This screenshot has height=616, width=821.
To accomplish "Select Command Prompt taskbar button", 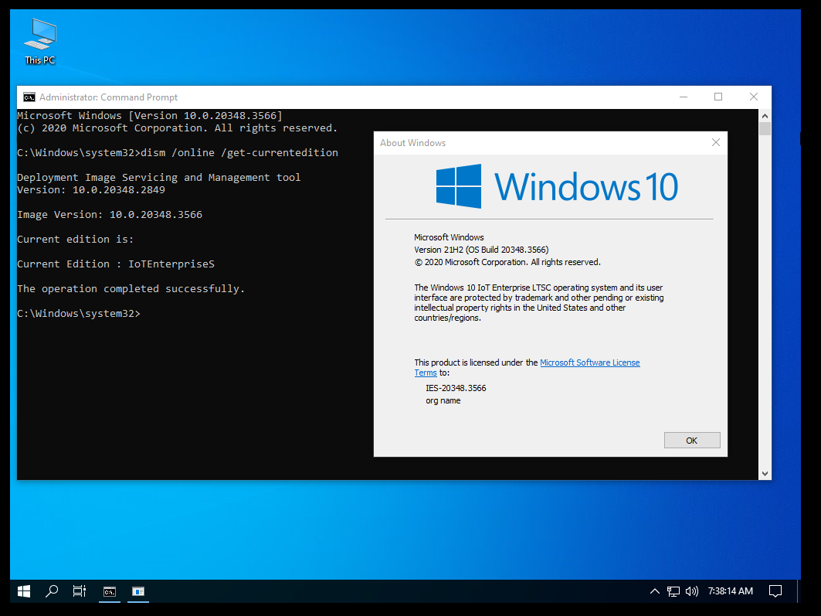I will [x=110, y=591].
